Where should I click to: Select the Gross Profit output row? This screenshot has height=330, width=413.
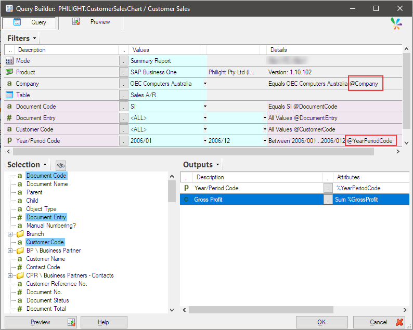294,200
